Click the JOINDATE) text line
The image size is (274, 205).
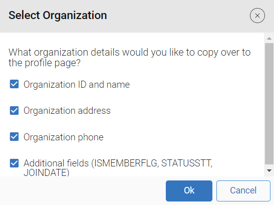tap(47, 172)
